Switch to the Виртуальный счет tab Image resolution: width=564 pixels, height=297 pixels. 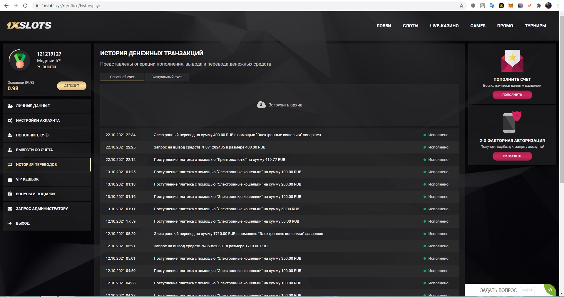coord(167,77)
